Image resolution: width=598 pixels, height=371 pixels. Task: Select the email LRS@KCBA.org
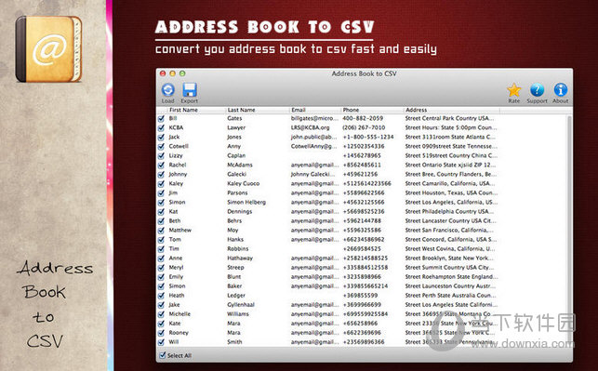point(310,127)
